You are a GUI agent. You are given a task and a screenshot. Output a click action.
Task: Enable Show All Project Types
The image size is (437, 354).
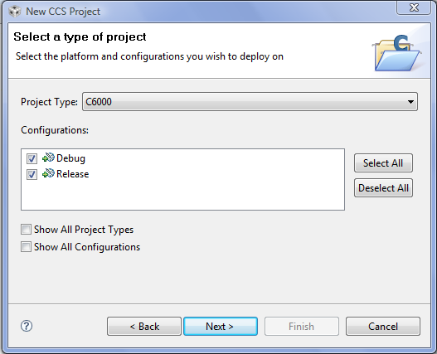tap(26, 230)
